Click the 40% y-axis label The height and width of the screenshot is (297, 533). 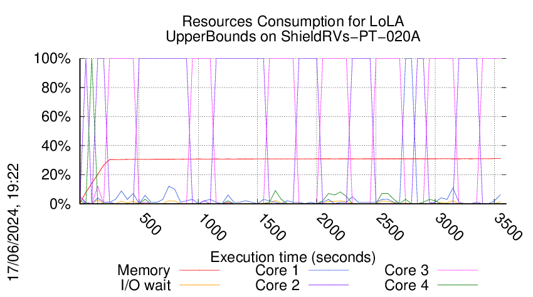(x=56, y=146)
